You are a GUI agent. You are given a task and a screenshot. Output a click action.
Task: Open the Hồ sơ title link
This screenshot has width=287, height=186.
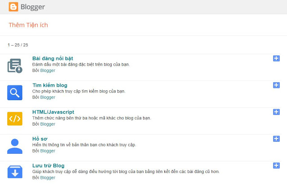pos(40,139)
